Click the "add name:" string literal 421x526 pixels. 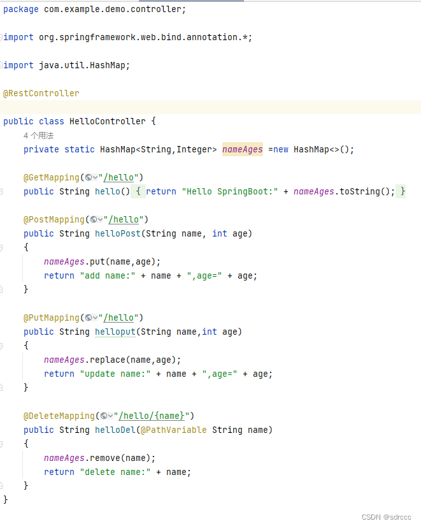(x=107, y=275)
